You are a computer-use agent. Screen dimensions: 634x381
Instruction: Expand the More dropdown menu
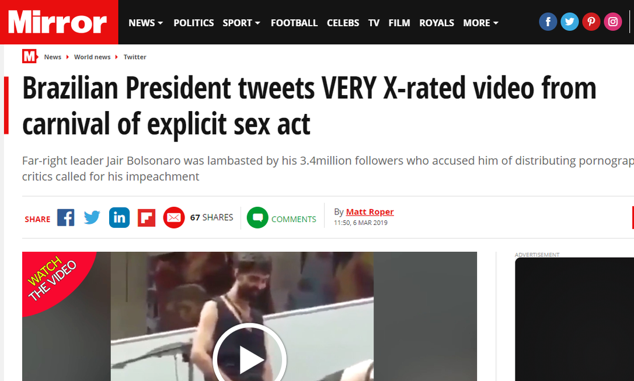tap(480, 23)
